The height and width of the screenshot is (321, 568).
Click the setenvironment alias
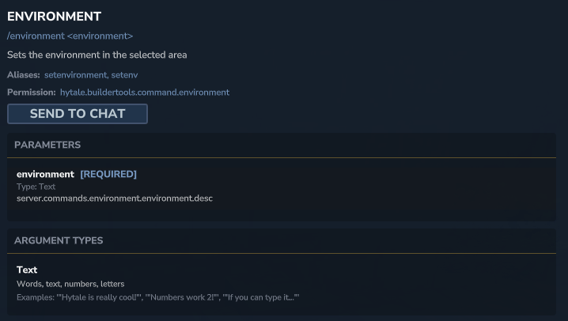click(75, 75)
